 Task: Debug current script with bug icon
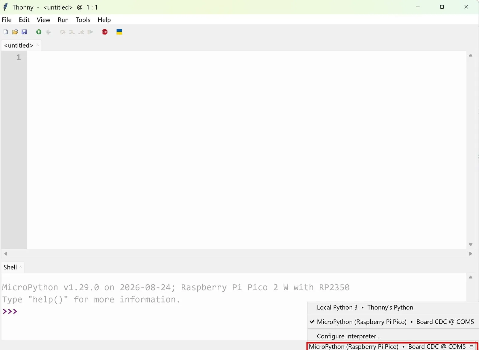coord(48,32)
